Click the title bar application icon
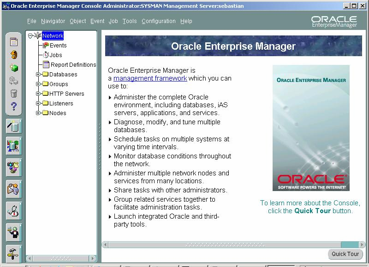The image size is (369, 267). pos(6,6)
